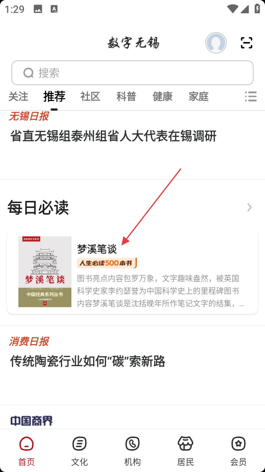Switch to 科普 tab
The height and width of the screenshot is (472, 265).
click(x=127, y=97)
